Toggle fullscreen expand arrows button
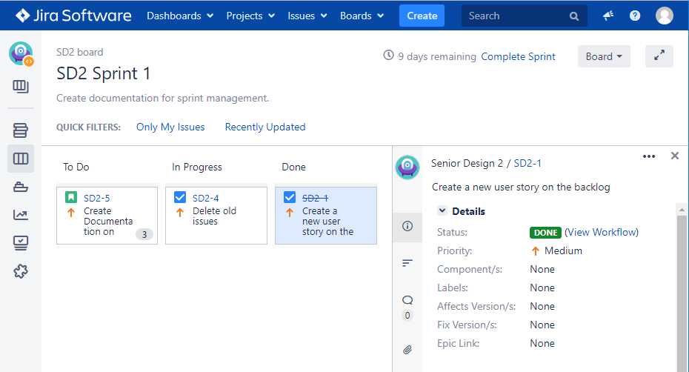The image size is (689, 372). (x=659, y=56)
